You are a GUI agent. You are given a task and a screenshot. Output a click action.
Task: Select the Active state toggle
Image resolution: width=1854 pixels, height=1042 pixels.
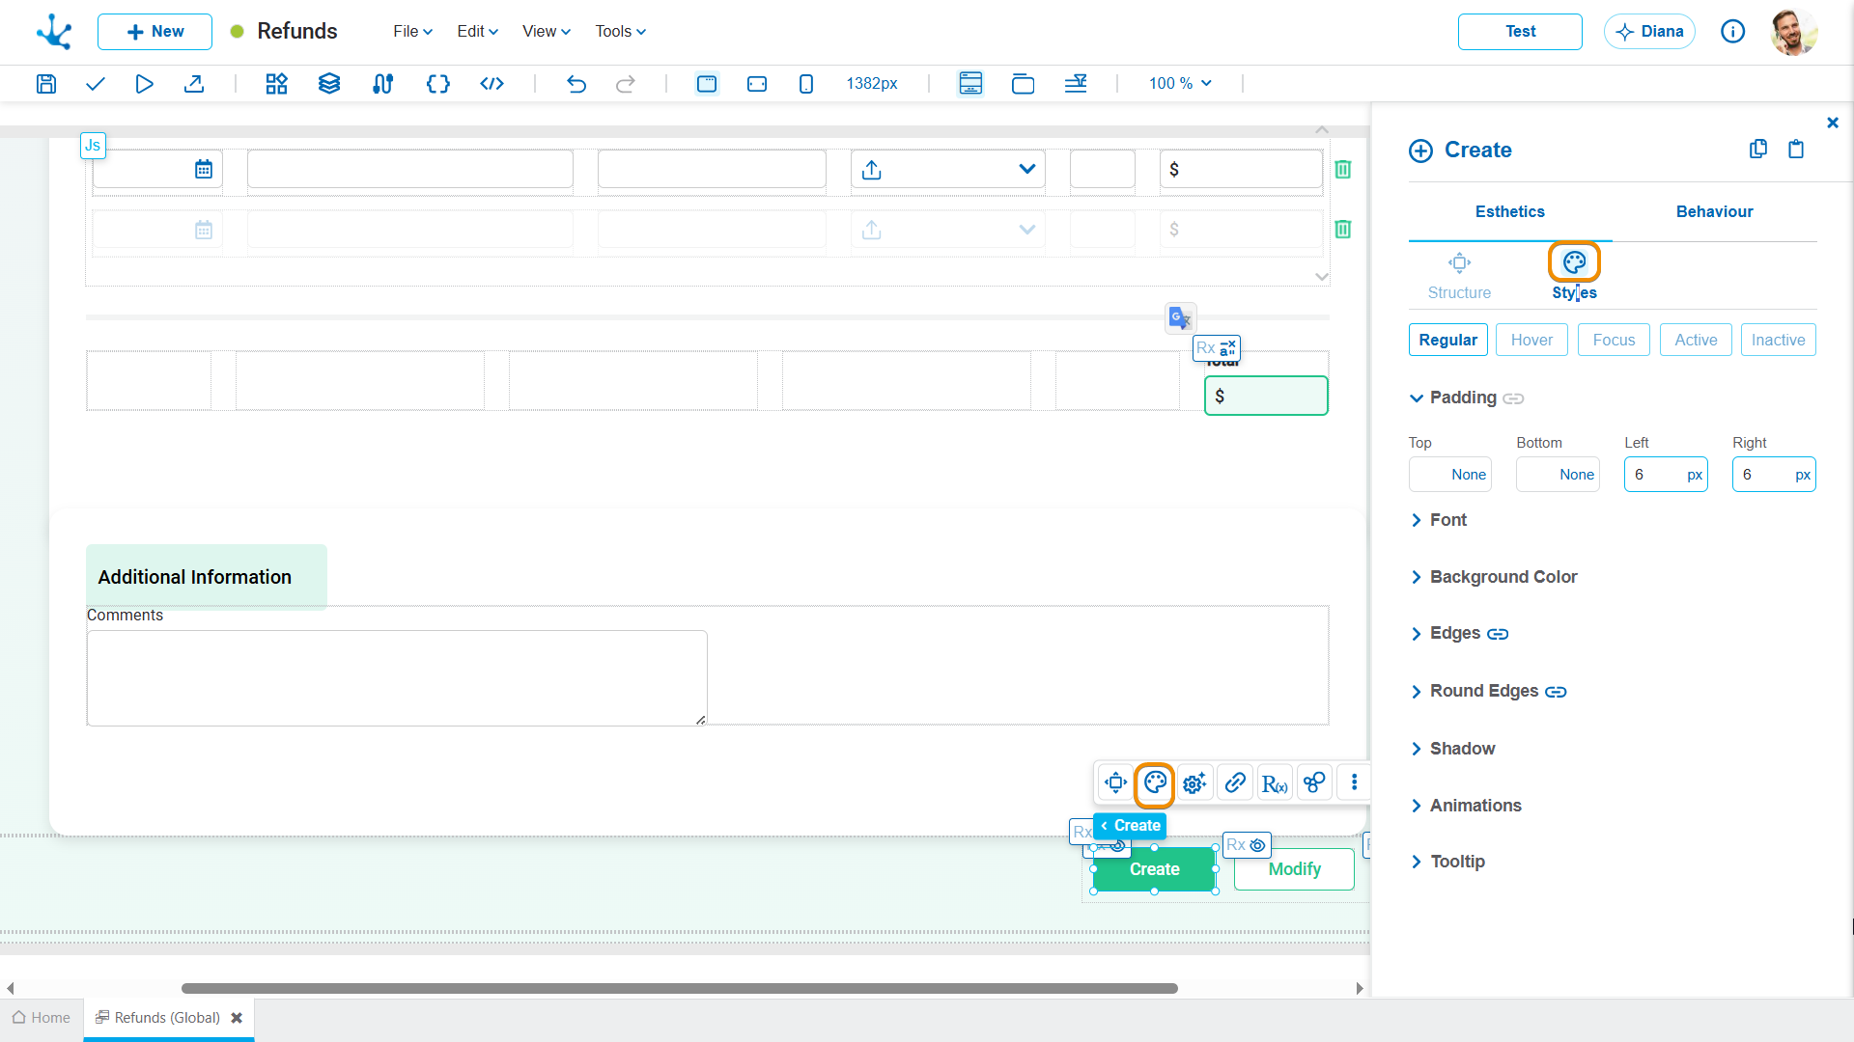1696,340
